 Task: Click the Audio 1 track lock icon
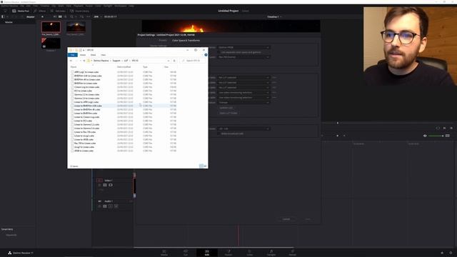tap(100, 206)
